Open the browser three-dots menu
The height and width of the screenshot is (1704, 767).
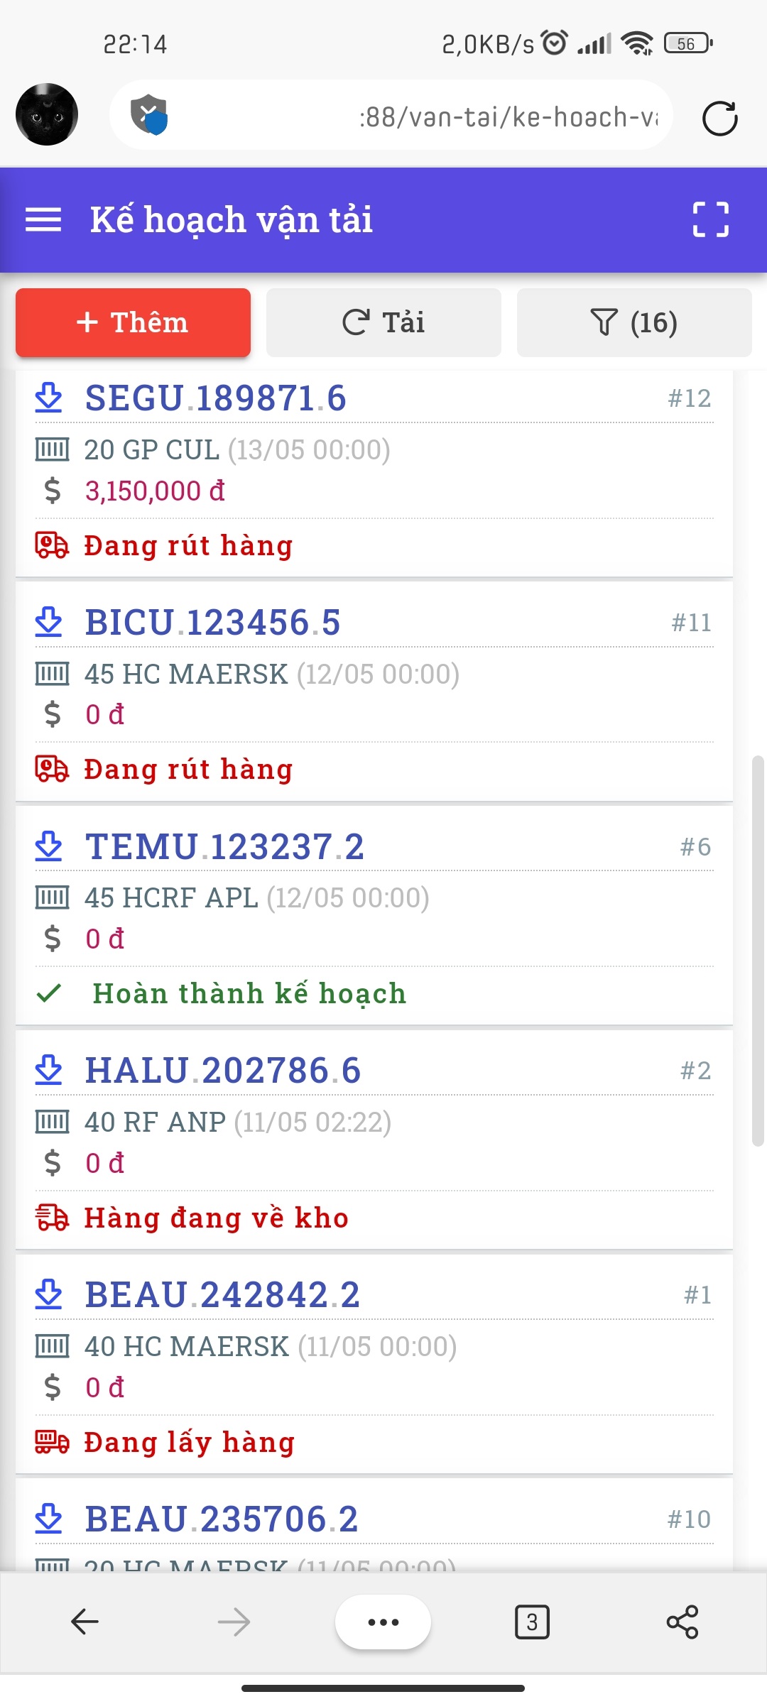[383, 1622]
